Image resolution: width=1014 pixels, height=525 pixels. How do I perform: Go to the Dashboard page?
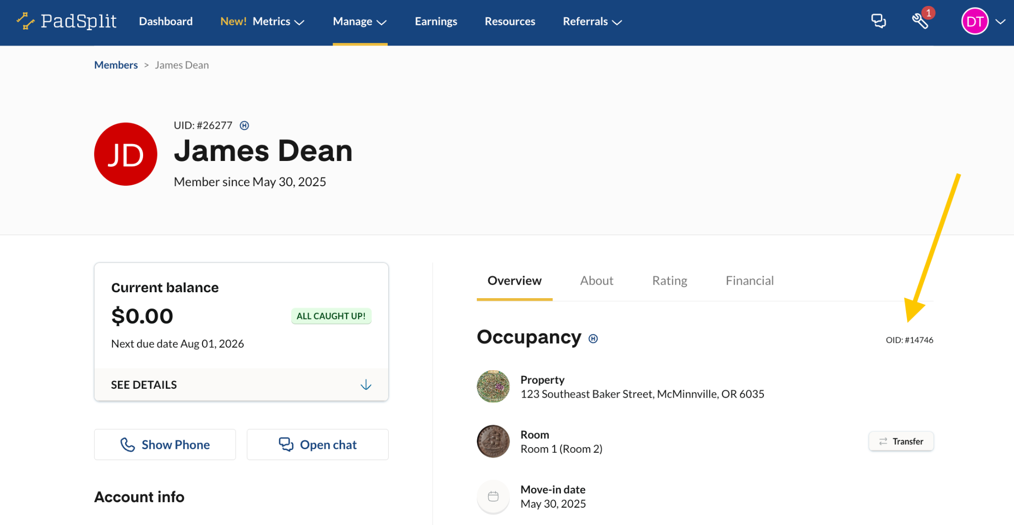pyautogui.click(x=166, y=22)
